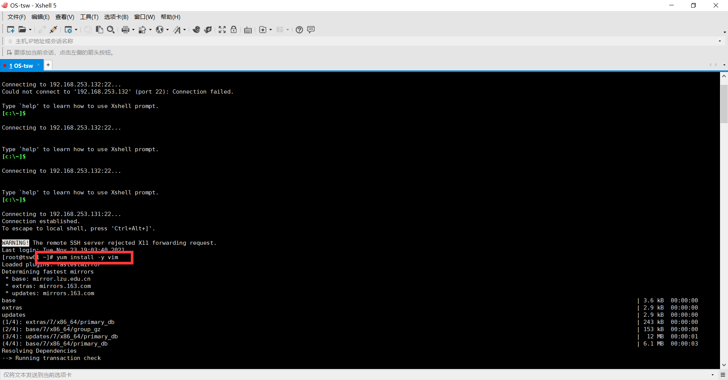Open the 编辑(E) menu
728x380 pixels.
41,17
